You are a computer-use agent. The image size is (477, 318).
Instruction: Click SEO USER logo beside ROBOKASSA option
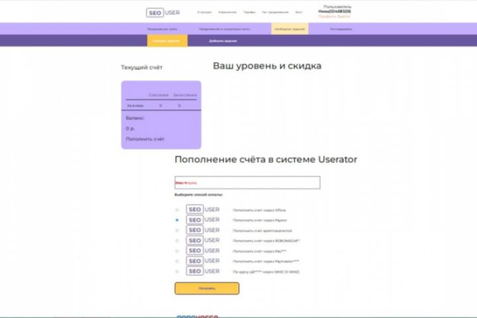(x=203, y=240)
